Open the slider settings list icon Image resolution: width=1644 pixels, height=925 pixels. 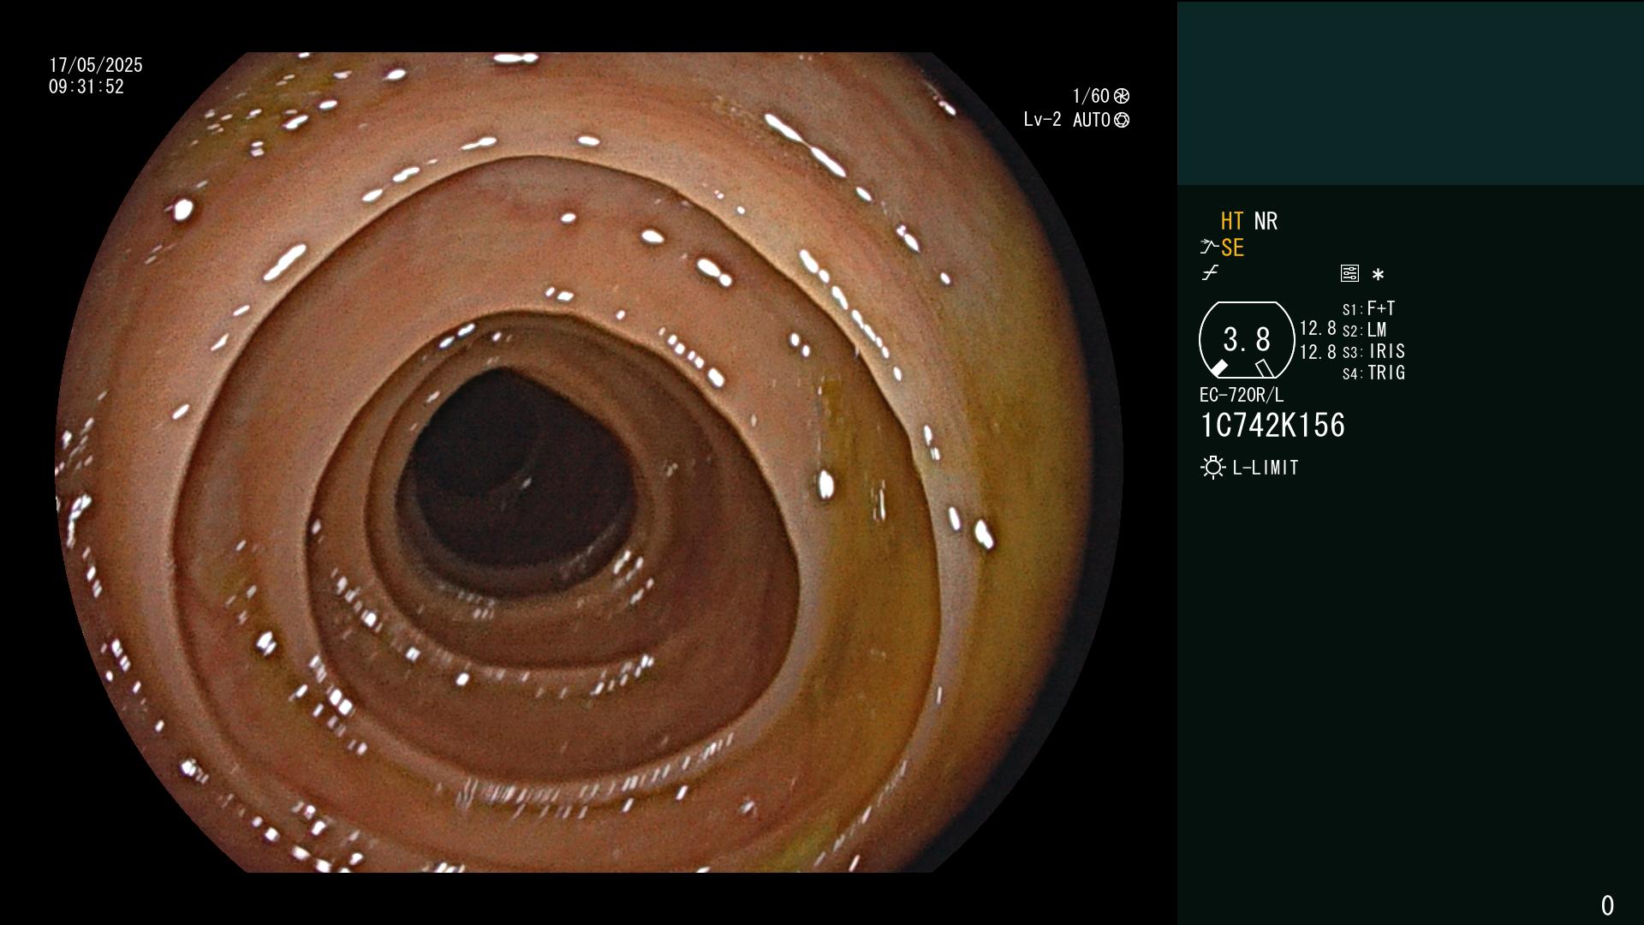[1349, 273]
